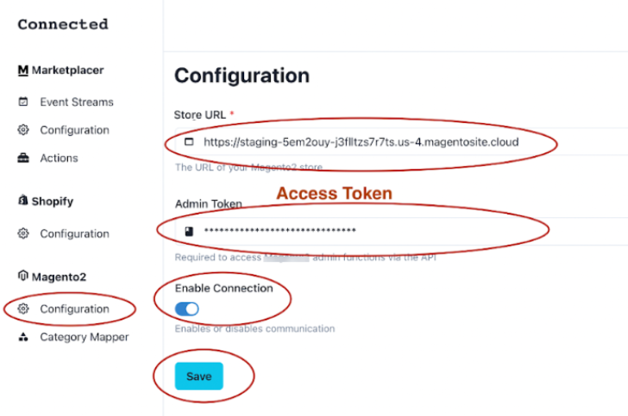Click the Magento2 Configuration gear icon
Image resolution: width=628 pixels, height=416 pixels.
[23, 308]
